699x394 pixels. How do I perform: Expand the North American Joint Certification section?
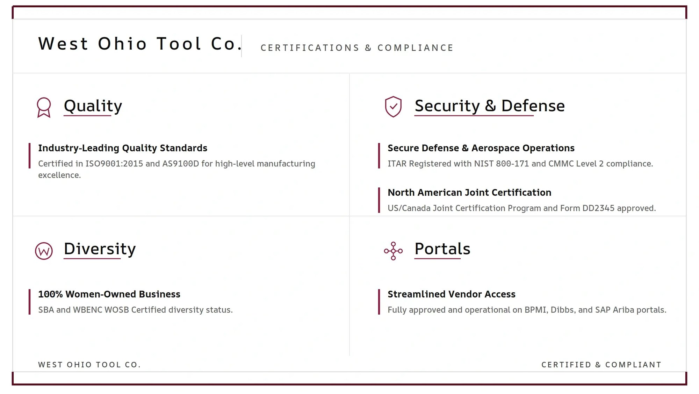pyautogui.click(x=469, y=193)
